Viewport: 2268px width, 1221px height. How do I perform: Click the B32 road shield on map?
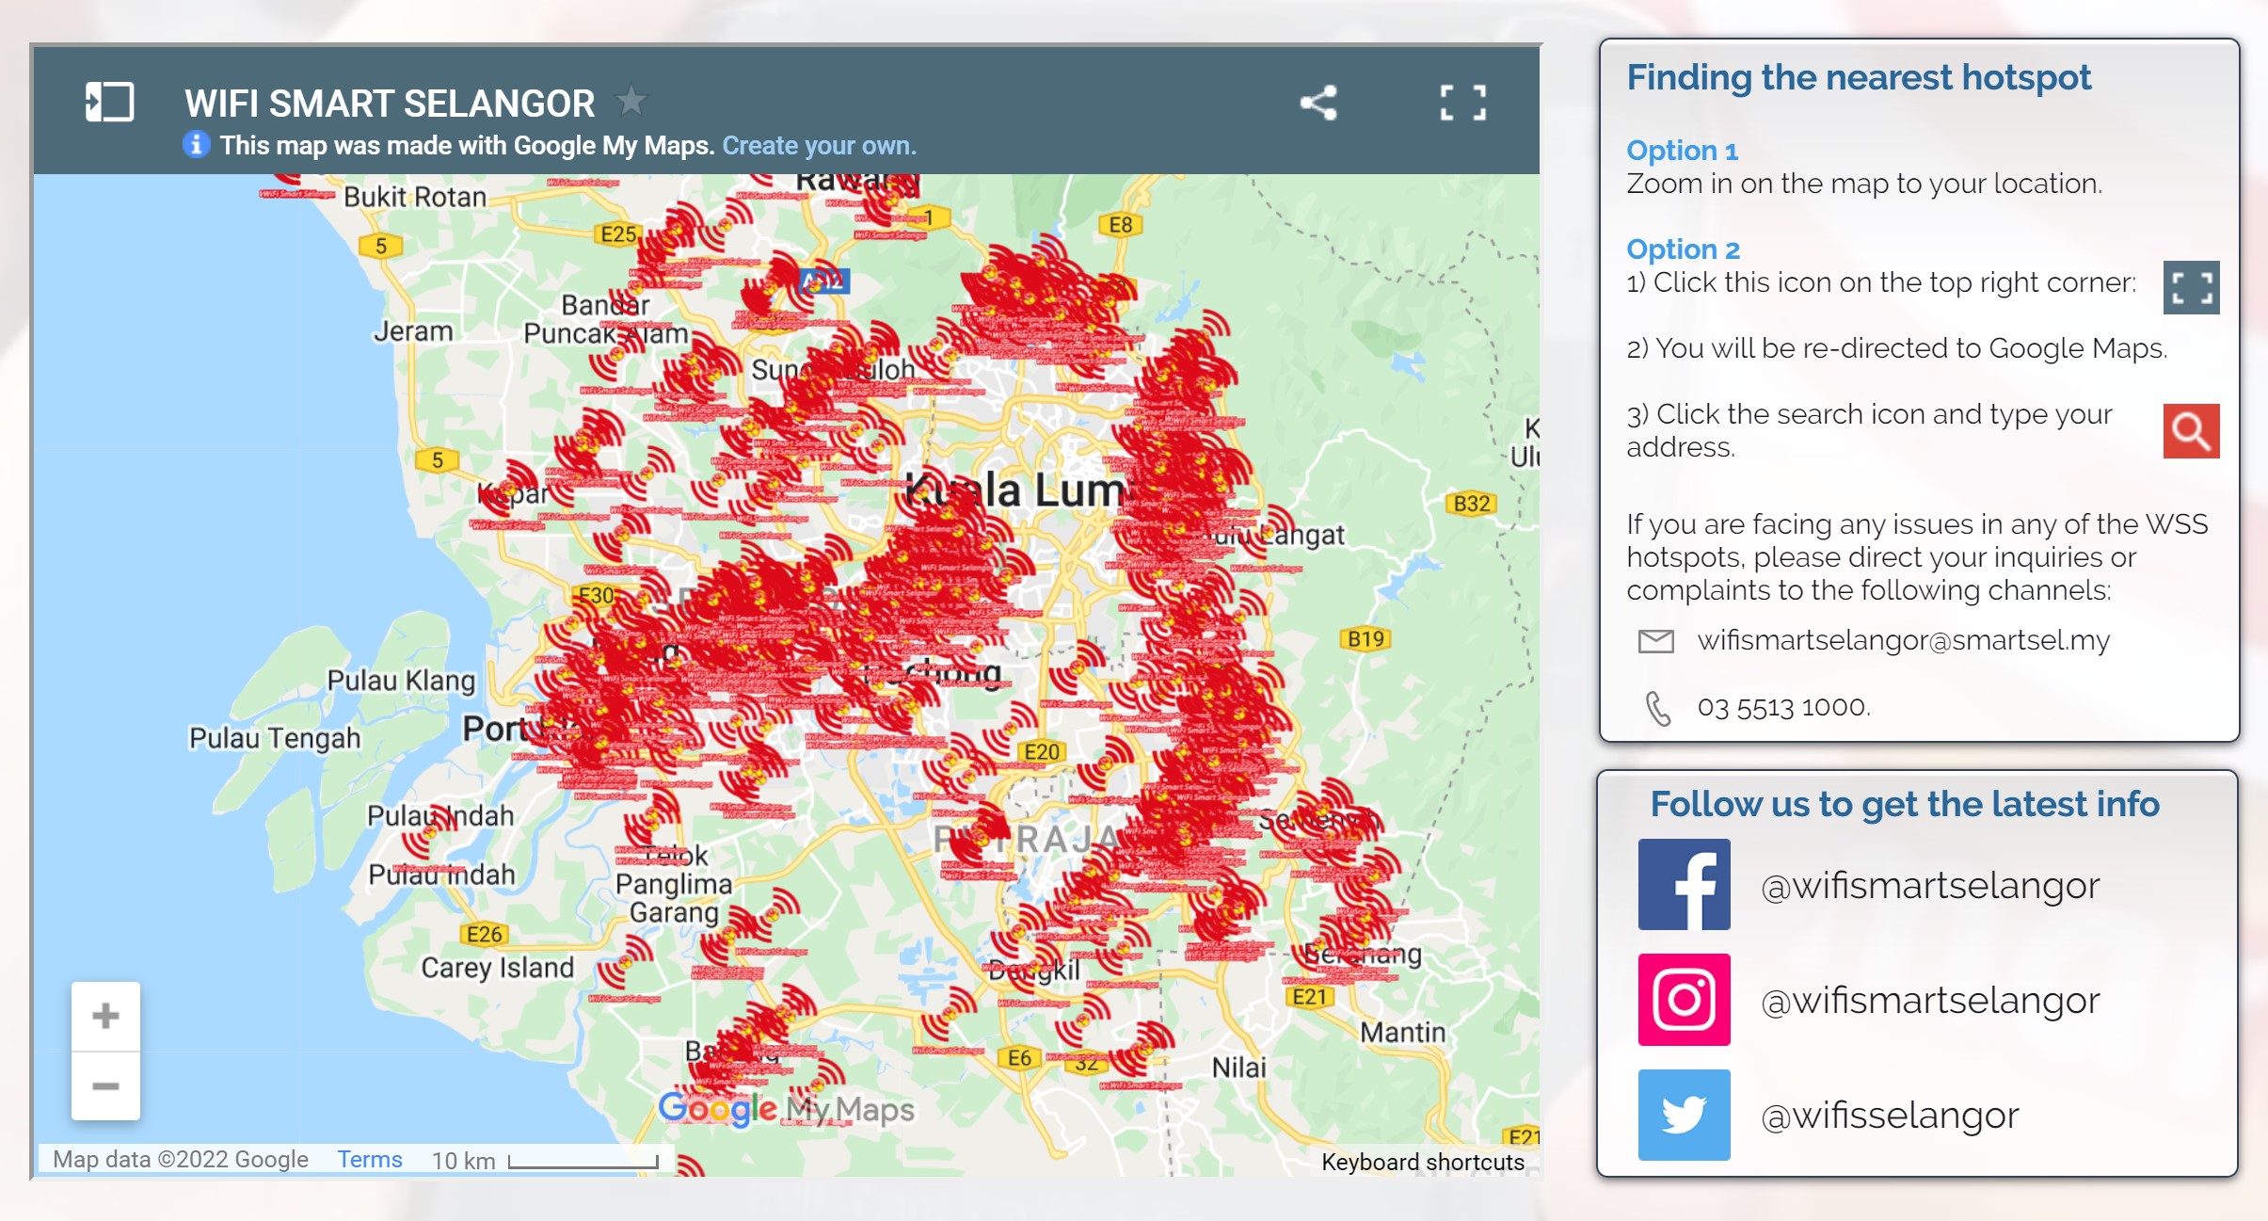tap(1472, 504)
